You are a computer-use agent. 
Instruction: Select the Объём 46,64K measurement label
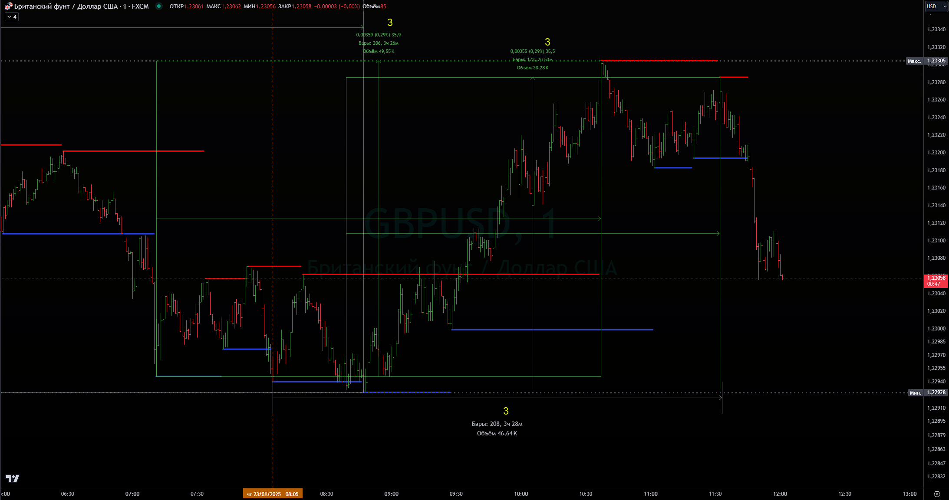[497, 434]
